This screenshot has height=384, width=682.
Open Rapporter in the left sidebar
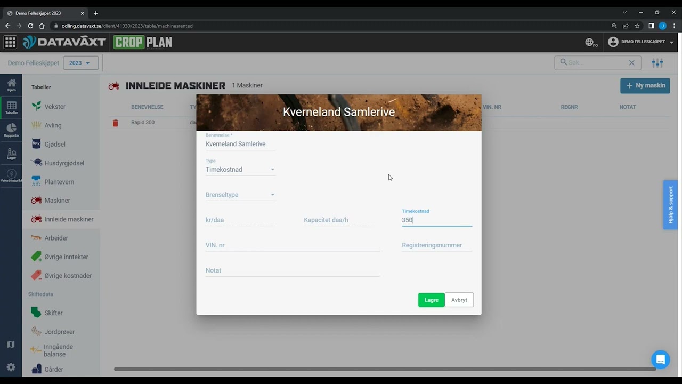click(x=11, y=130)
